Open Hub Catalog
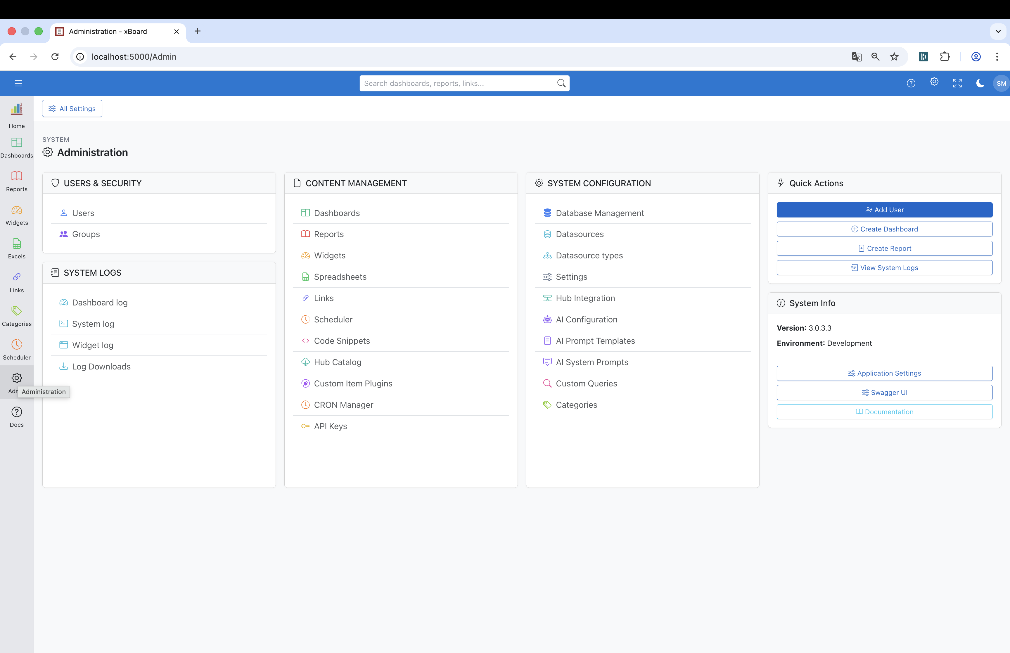Viewport: 1010px width, 653px height. coord(401,362)
